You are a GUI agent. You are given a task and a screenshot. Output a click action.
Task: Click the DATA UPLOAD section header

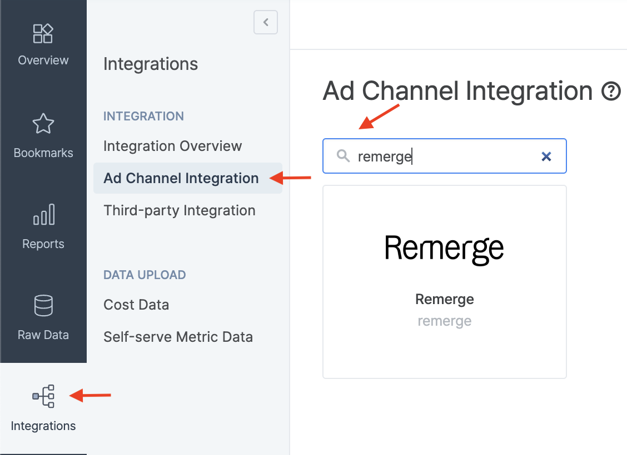click(145, 275)
